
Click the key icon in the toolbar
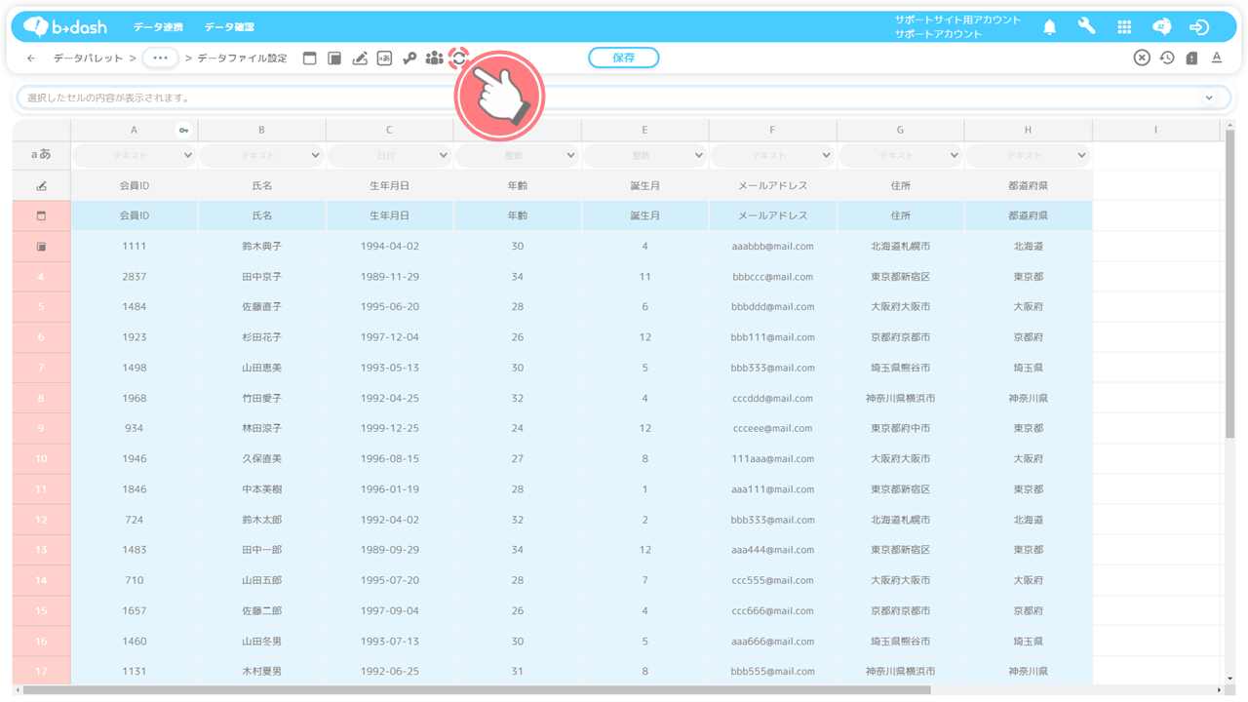click(409, 58)
